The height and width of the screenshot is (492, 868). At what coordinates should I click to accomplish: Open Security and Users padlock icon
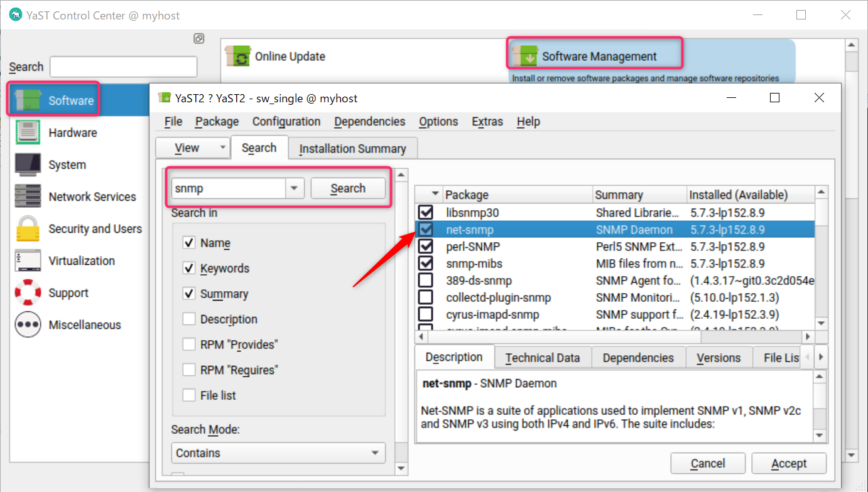28,228
